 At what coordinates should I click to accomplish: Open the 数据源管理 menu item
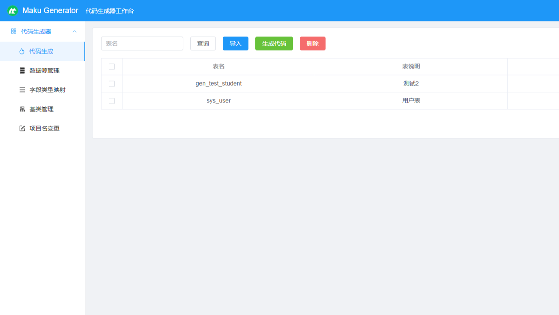pyautogui.click(x=42, y=71)
